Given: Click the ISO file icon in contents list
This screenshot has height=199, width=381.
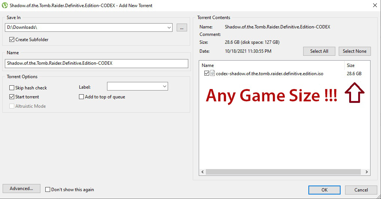Looking at the screenshot, I should click(213, 73).
